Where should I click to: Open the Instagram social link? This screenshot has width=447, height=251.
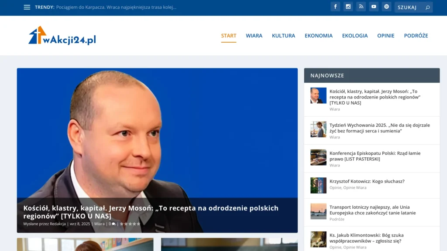coord(348,7)
